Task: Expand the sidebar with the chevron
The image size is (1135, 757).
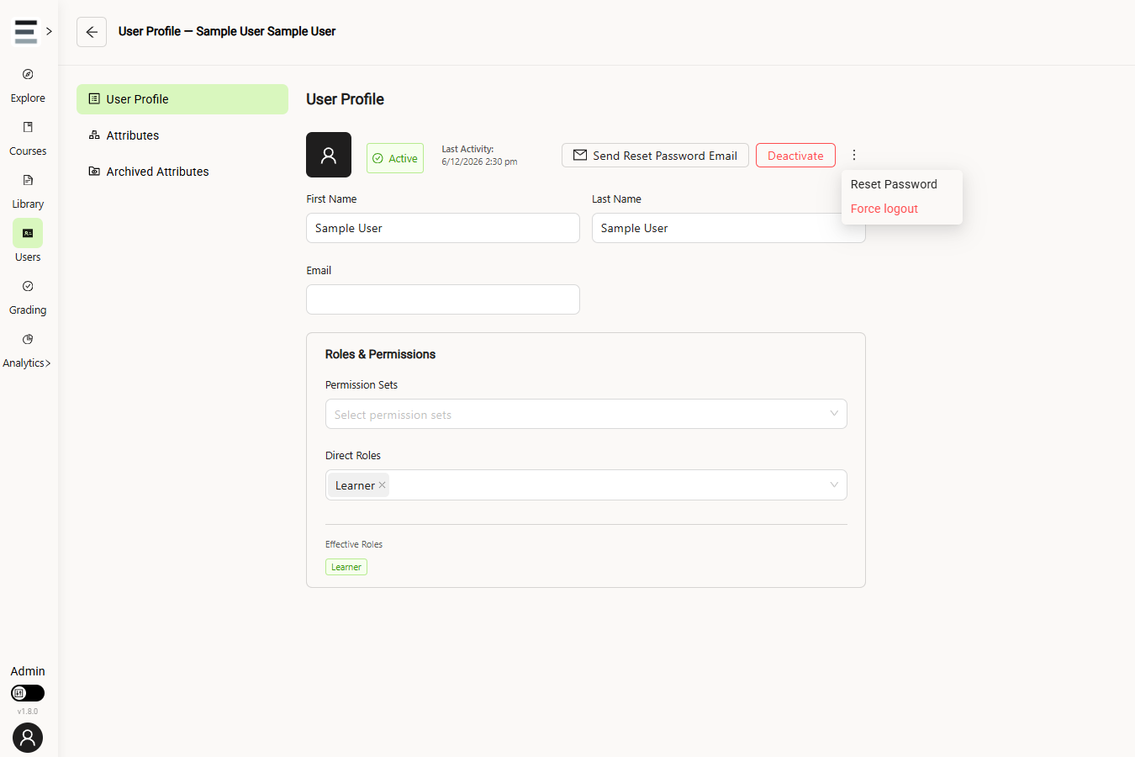Action: (50, 31)
